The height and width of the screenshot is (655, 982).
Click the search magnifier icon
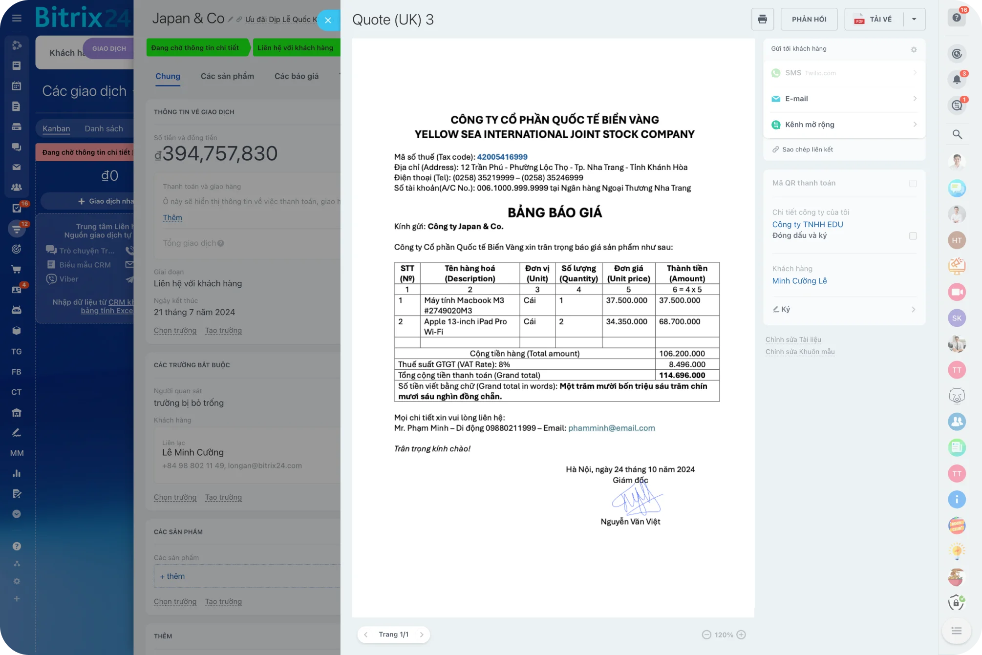[957, 134]
